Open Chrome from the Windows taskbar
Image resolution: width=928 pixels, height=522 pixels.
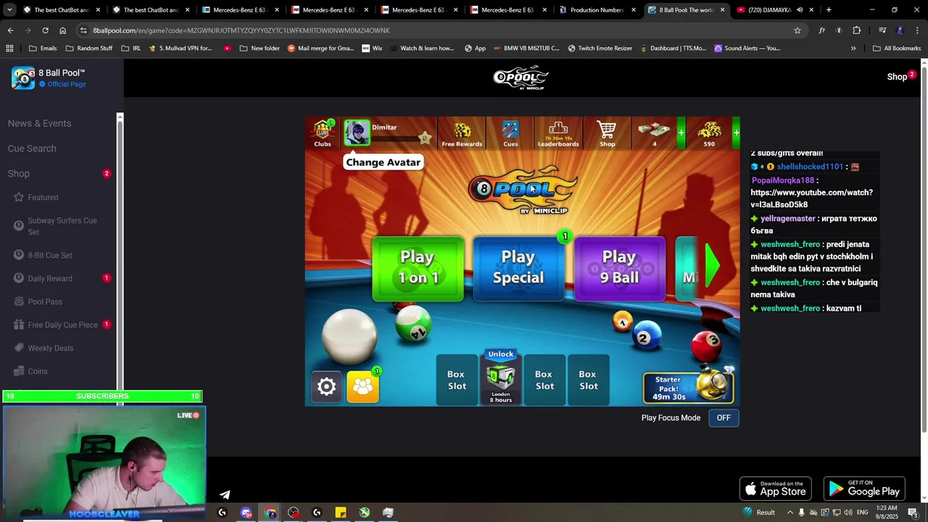coord(270,513)
